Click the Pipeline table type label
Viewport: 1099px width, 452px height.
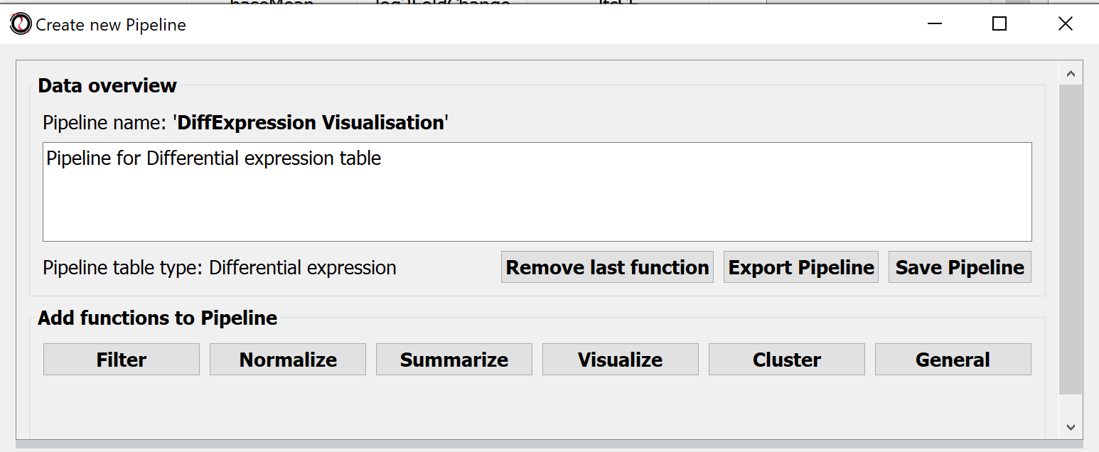tap(220, 268)
